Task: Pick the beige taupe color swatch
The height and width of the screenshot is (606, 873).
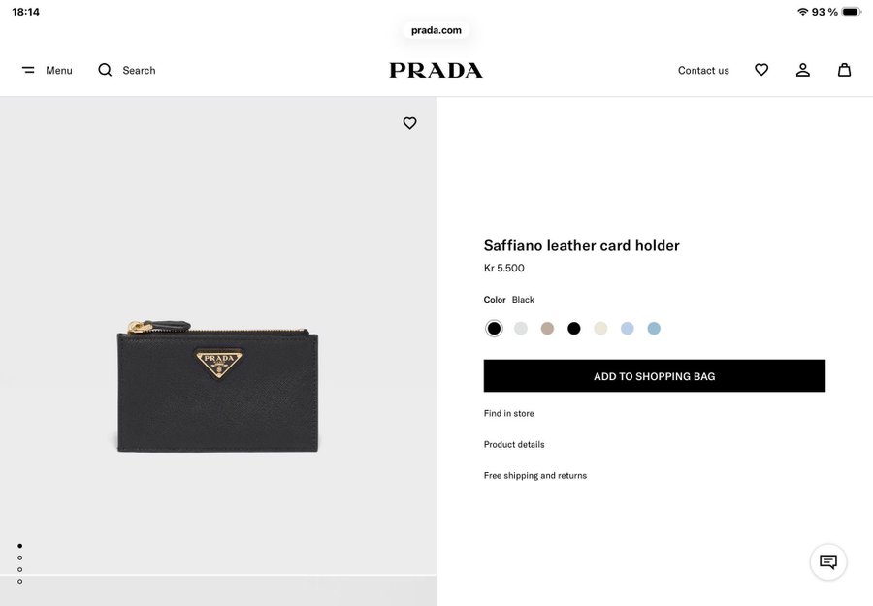Action: pyautogui.click(x=547, y=329)
